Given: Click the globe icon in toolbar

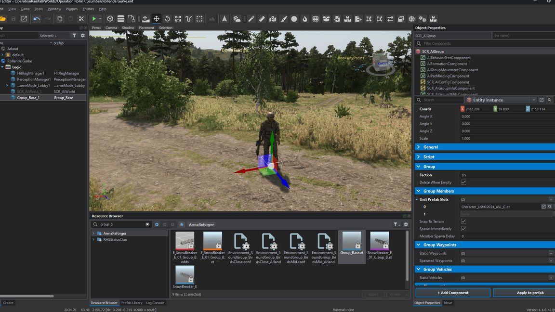Looking at the screenshot, I should click(412, 19).
